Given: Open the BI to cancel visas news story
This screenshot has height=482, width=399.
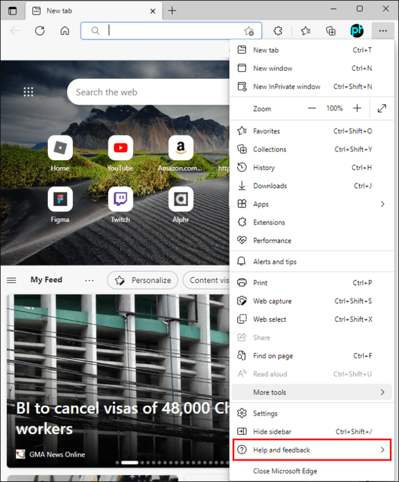Looking at the screenshot, I should click(118, 381).
